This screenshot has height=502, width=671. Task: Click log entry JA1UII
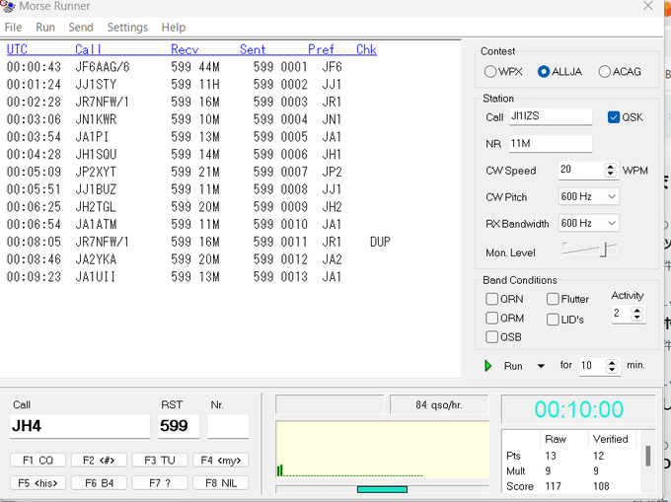pos(96,277)
